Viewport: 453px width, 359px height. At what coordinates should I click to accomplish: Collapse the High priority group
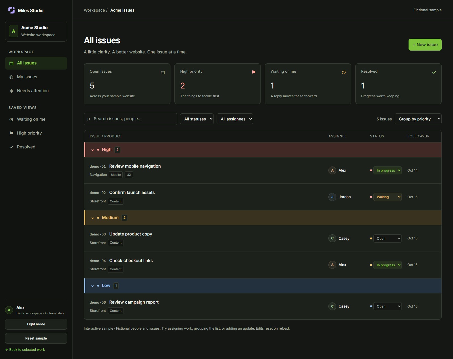[93, 150]
